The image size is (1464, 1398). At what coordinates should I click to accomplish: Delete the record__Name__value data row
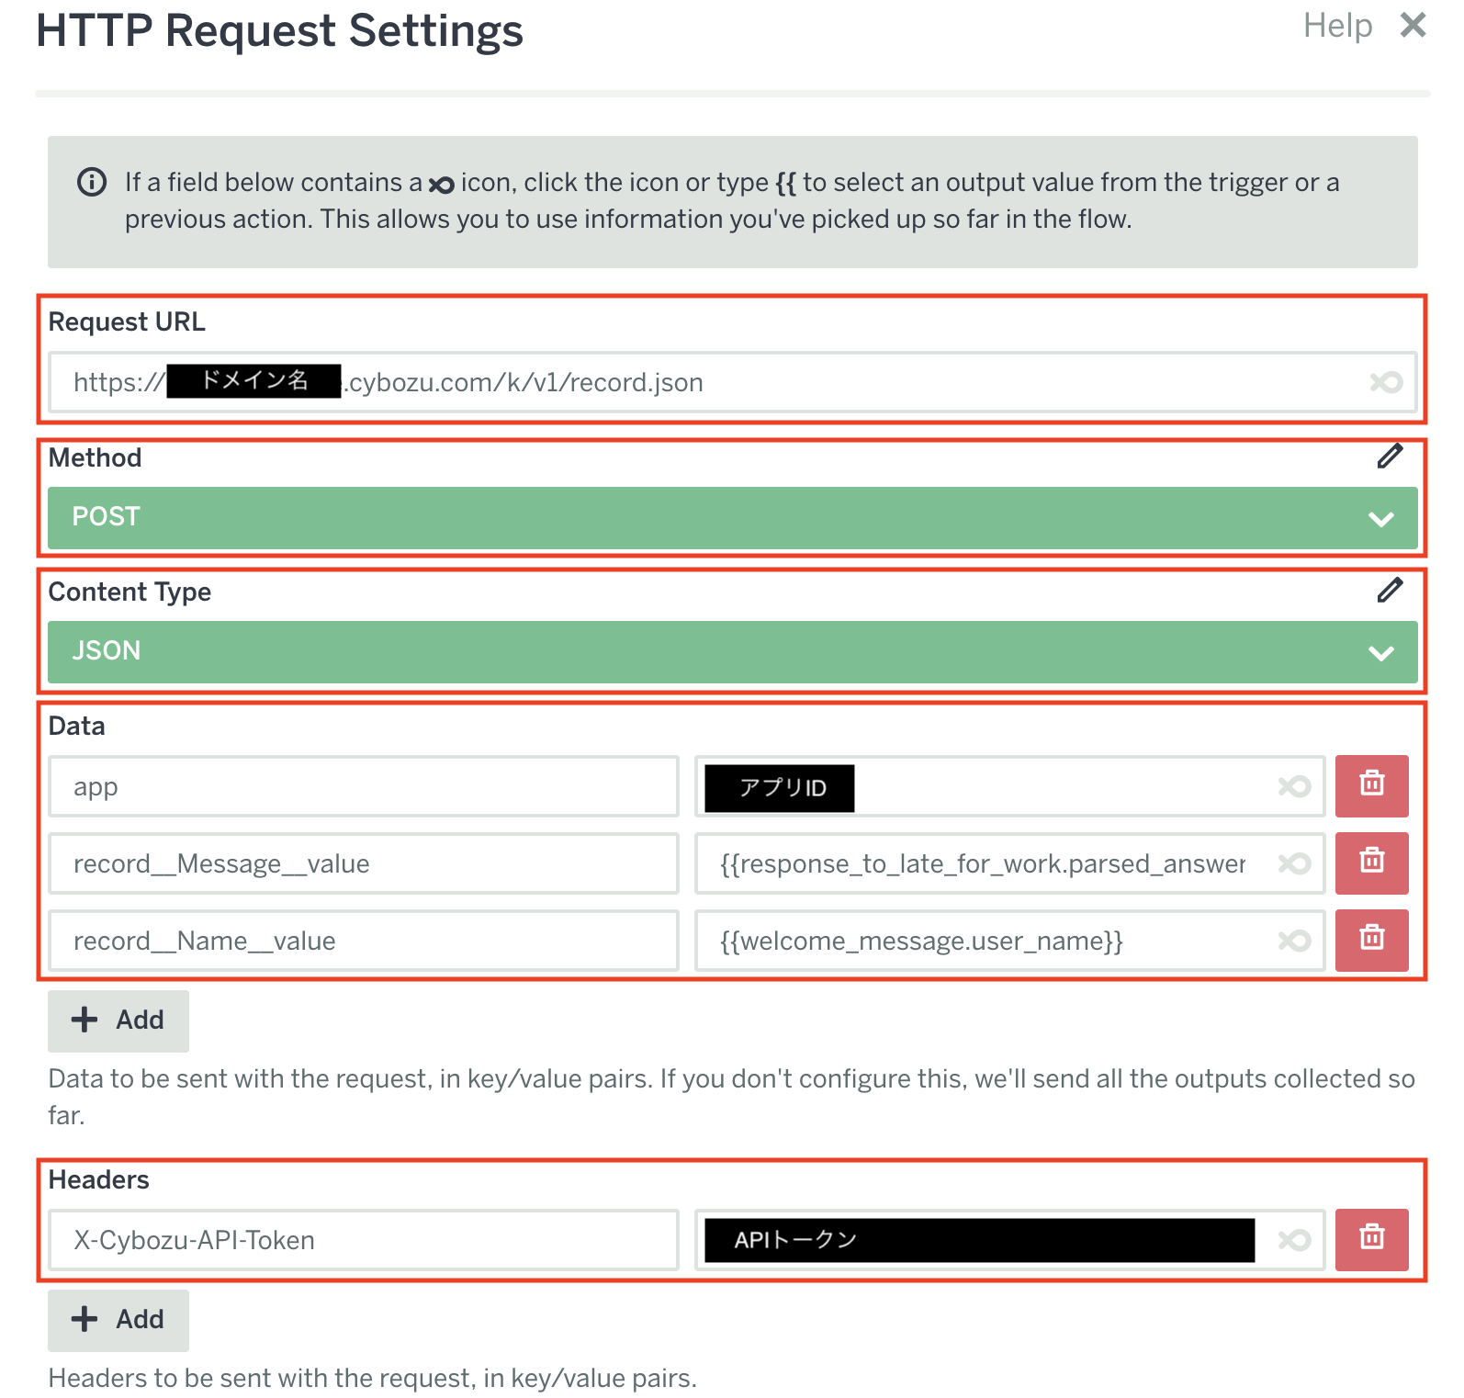[x=1371, y=940]
